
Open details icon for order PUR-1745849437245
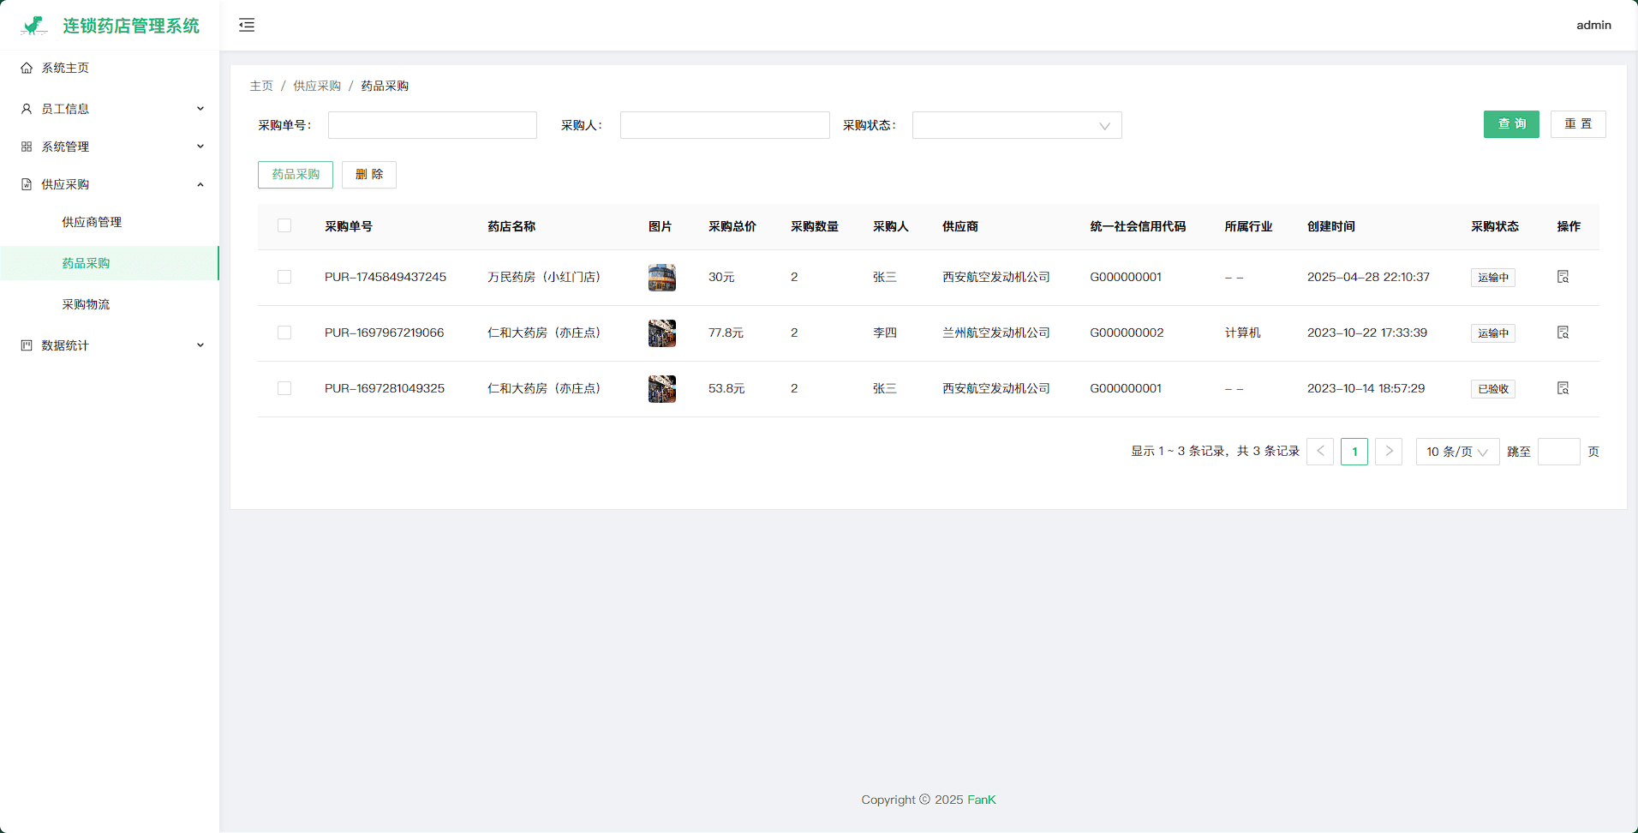click(x=1563, y=277)
